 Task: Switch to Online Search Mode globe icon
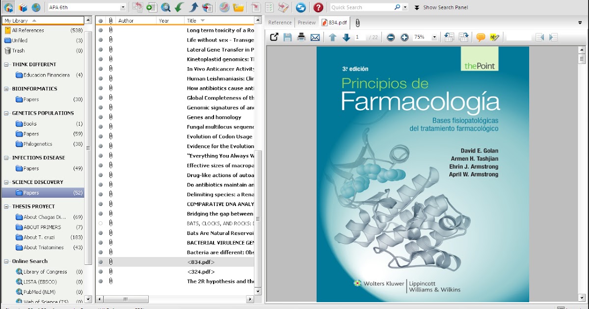[x=36, y=7]
